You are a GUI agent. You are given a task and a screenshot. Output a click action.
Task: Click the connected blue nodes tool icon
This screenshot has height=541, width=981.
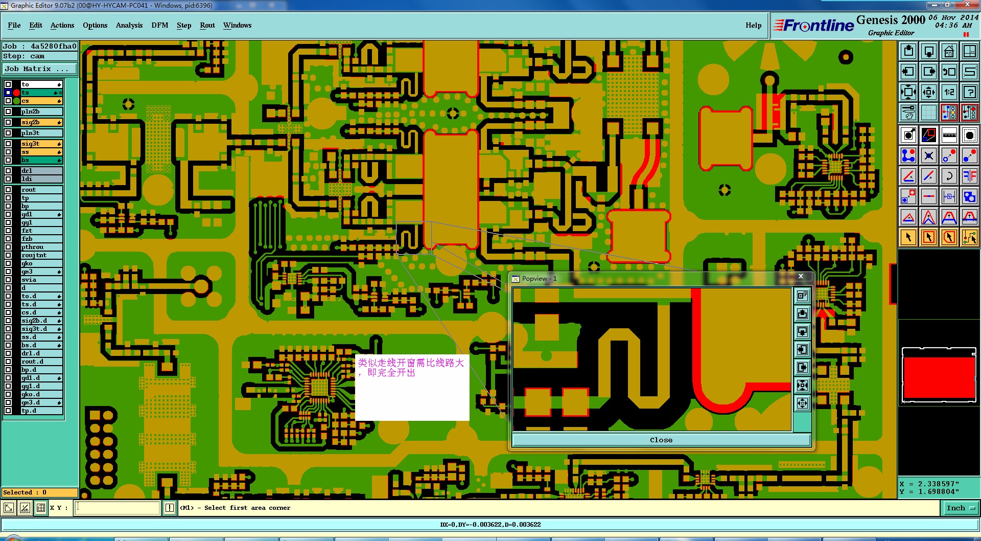click(908, 155)
